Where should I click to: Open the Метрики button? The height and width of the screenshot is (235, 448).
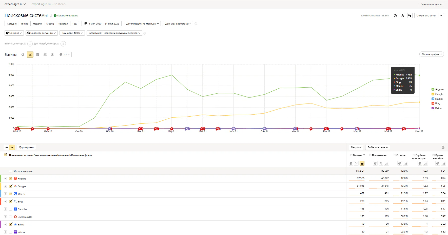[x=356, y=147]
